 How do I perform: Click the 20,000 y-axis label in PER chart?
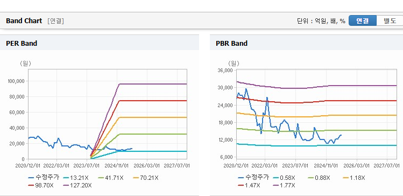17,144
